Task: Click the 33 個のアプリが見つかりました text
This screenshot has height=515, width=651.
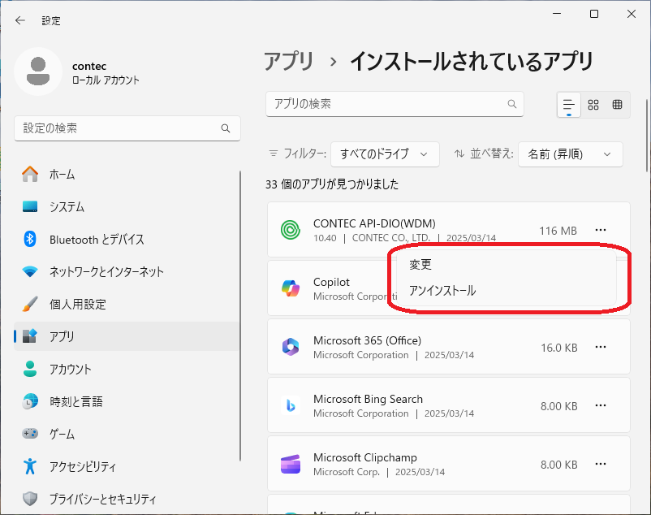Action: (332, 184)
